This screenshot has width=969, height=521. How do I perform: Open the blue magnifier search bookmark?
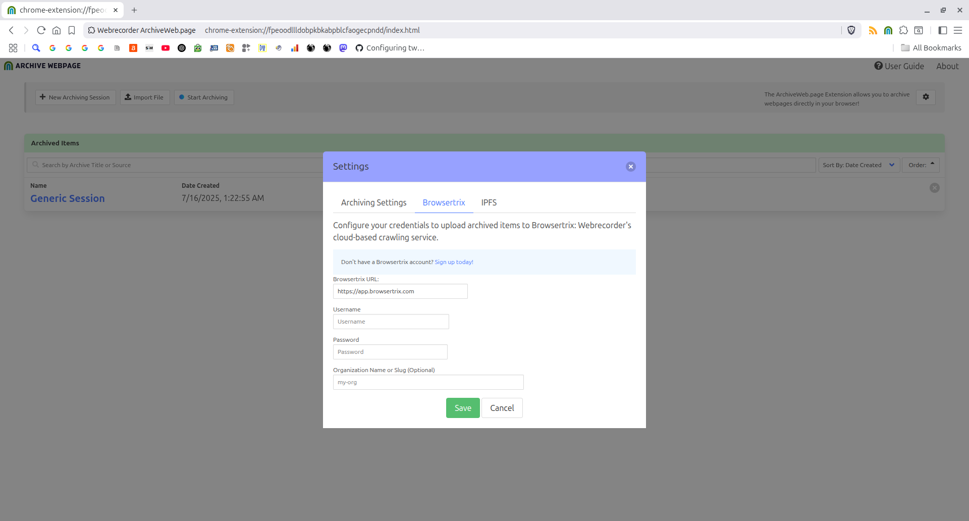[x=36, y=48]
